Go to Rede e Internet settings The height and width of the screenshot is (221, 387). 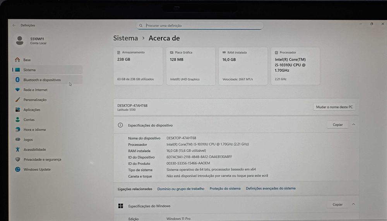click(47, 90)
